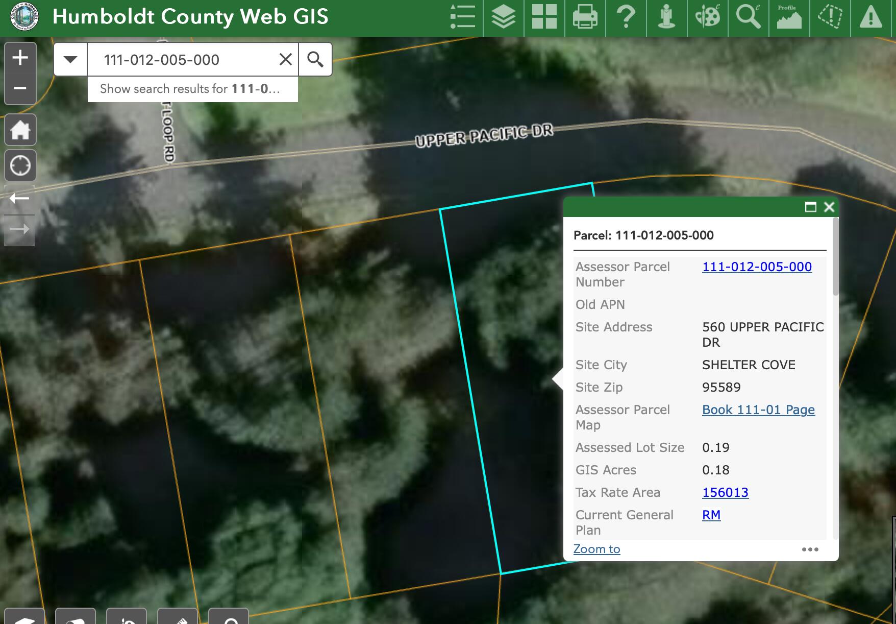Click the Zoom to link
Viewport: 896px width, 624px height.
click(x=596, y=549)
